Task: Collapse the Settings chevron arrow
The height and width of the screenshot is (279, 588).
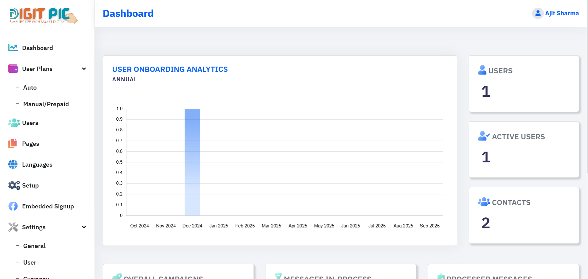Action: click(x=84, y=227)
